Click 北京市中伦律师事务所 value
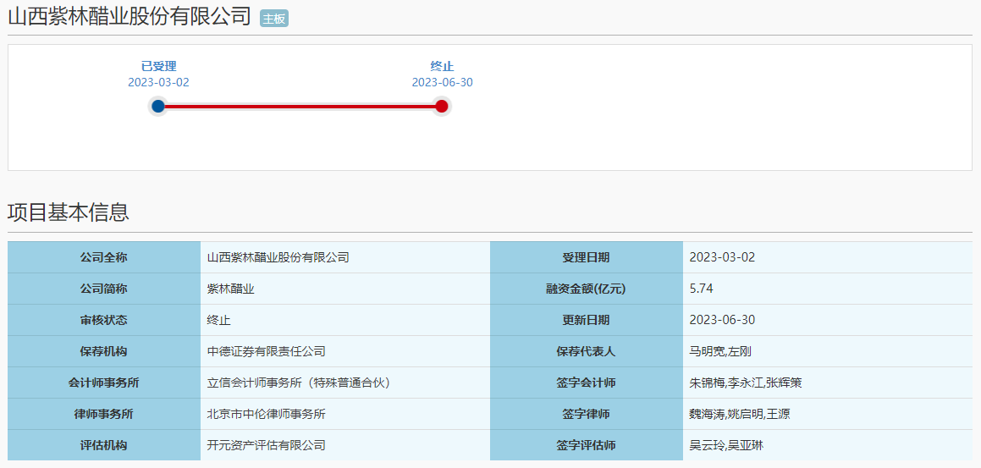Image resolution: width=981 pixels, height=468 pixels. point(266,414)
